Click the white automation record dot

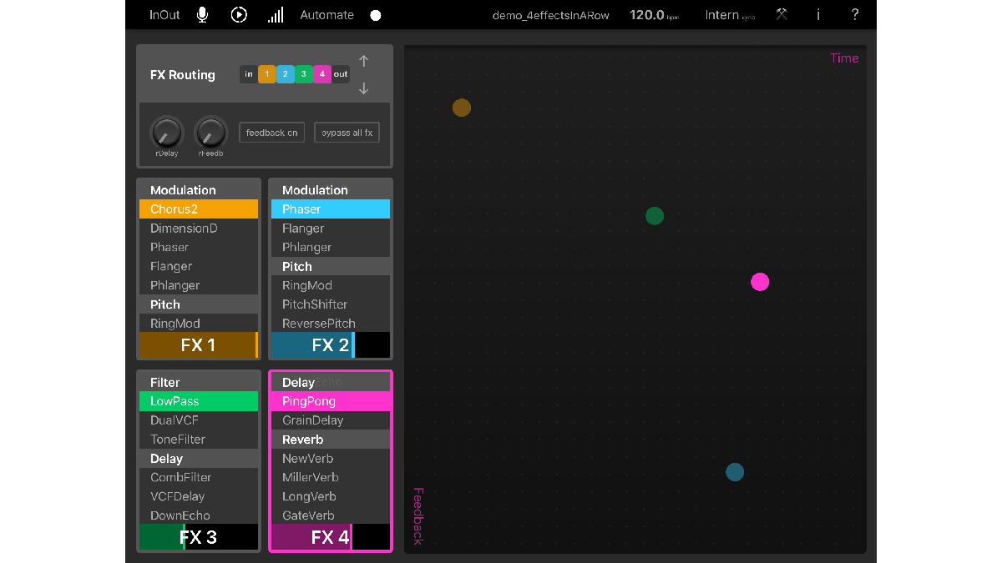click(376, 15)
